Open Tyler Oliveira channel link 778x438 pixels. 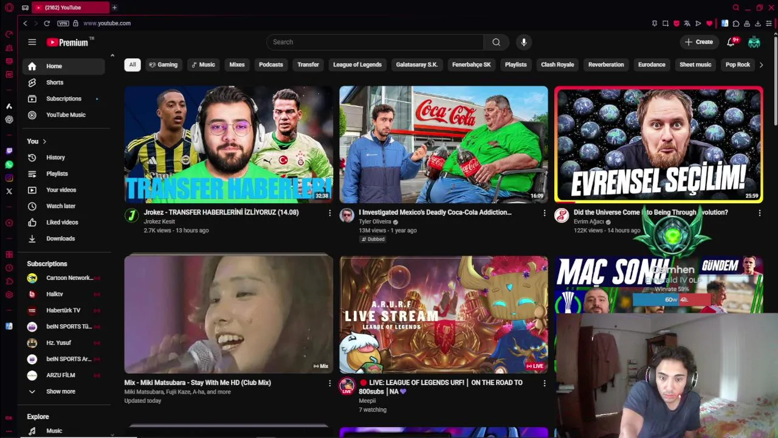point(375,221)
